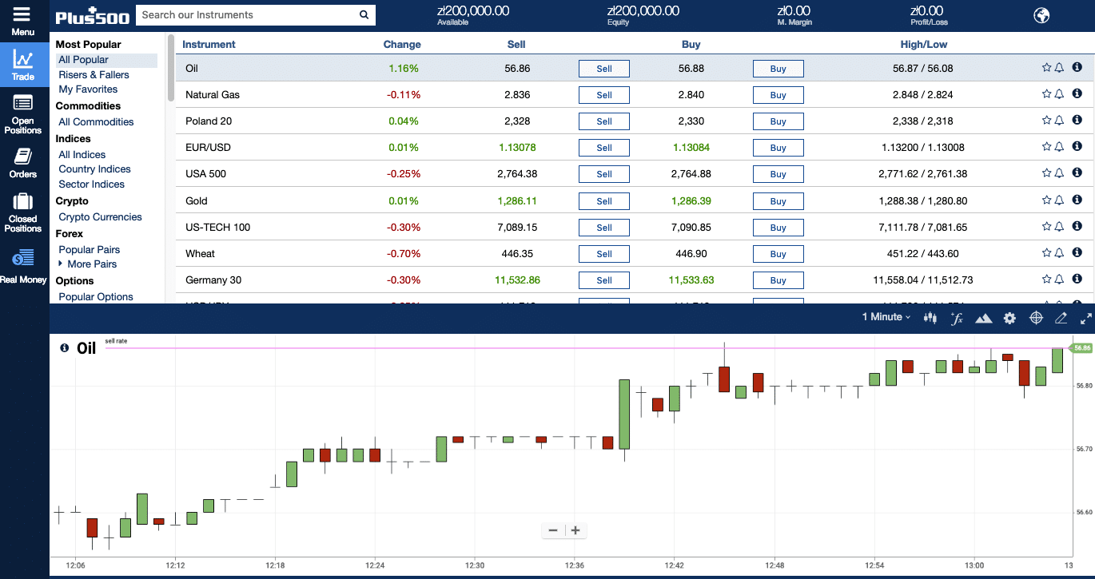Screen dimensions: 1095x579
Task: View info for USA 500
Action: 1077,173
